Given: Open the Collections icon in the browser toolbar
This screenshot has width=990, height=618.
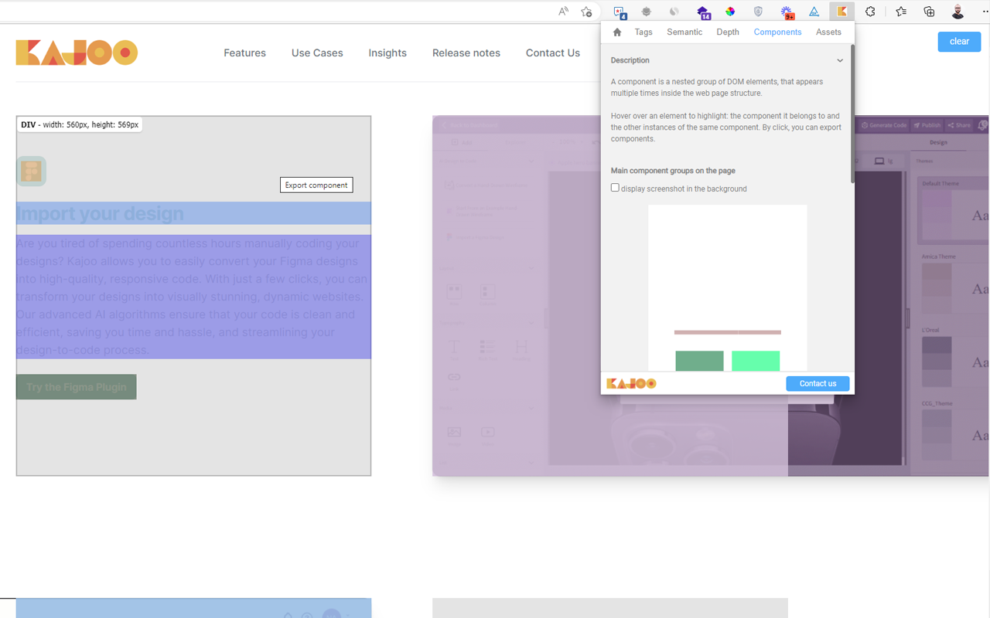Looking at the screenshot, I should pos(928,12).
